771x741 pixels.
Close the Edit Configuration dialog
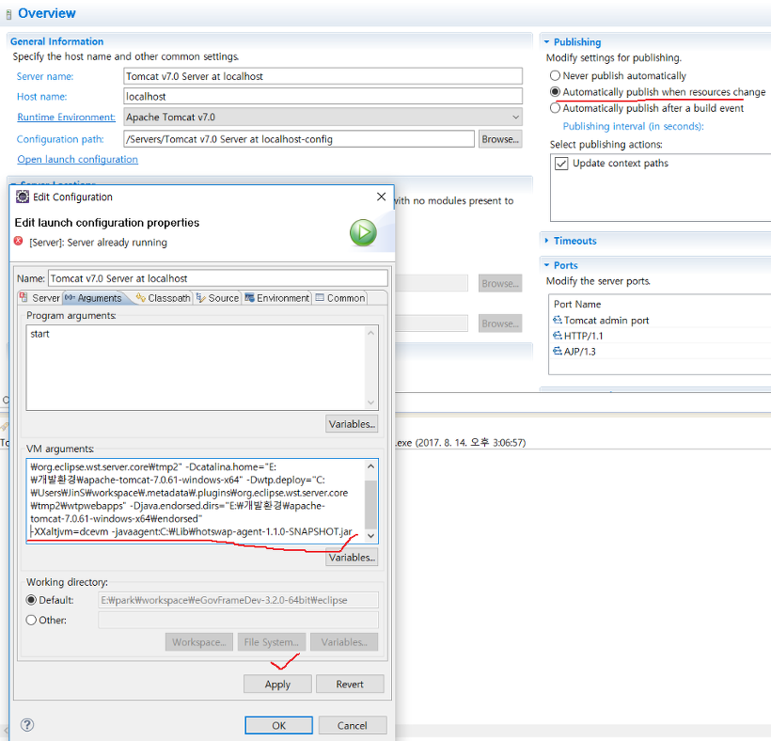[381, 197]
